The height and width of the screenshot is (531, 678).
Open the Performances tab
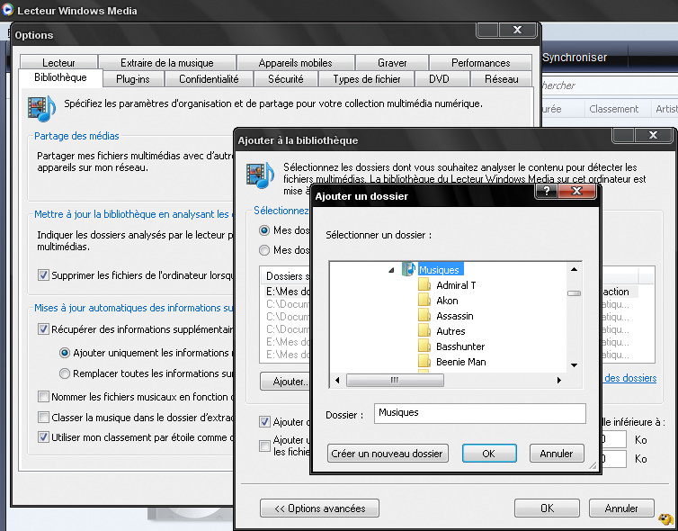click(480, 62)
